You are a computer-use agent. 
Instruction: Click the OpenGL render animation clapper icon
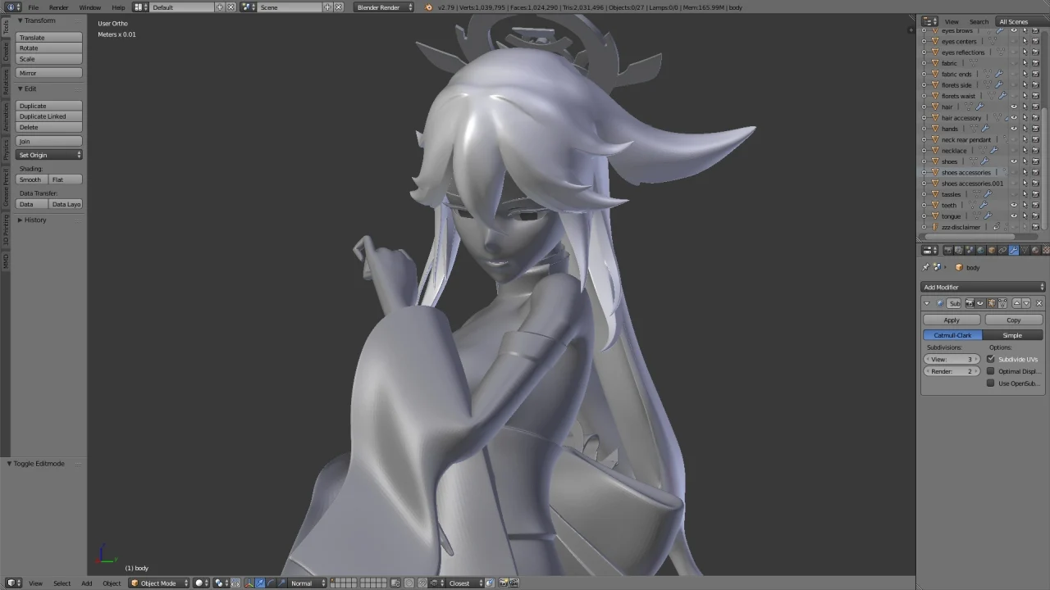[x=514, y=583]
